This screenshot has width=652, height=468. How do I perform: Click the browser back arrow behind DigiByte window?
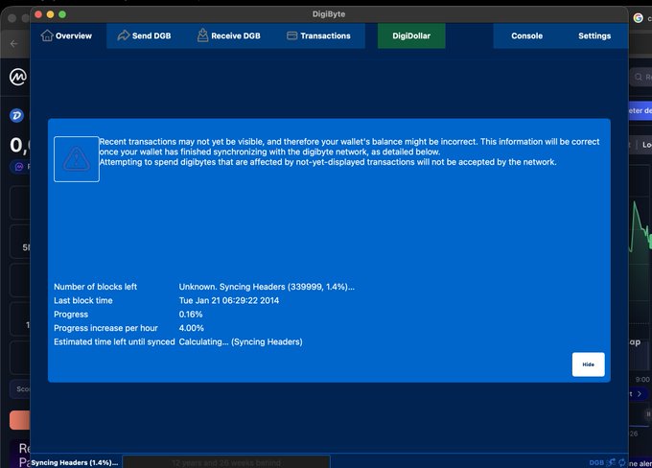coord(13,44)
